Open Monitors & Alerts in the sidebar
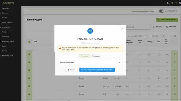 [x=8, y=41]
